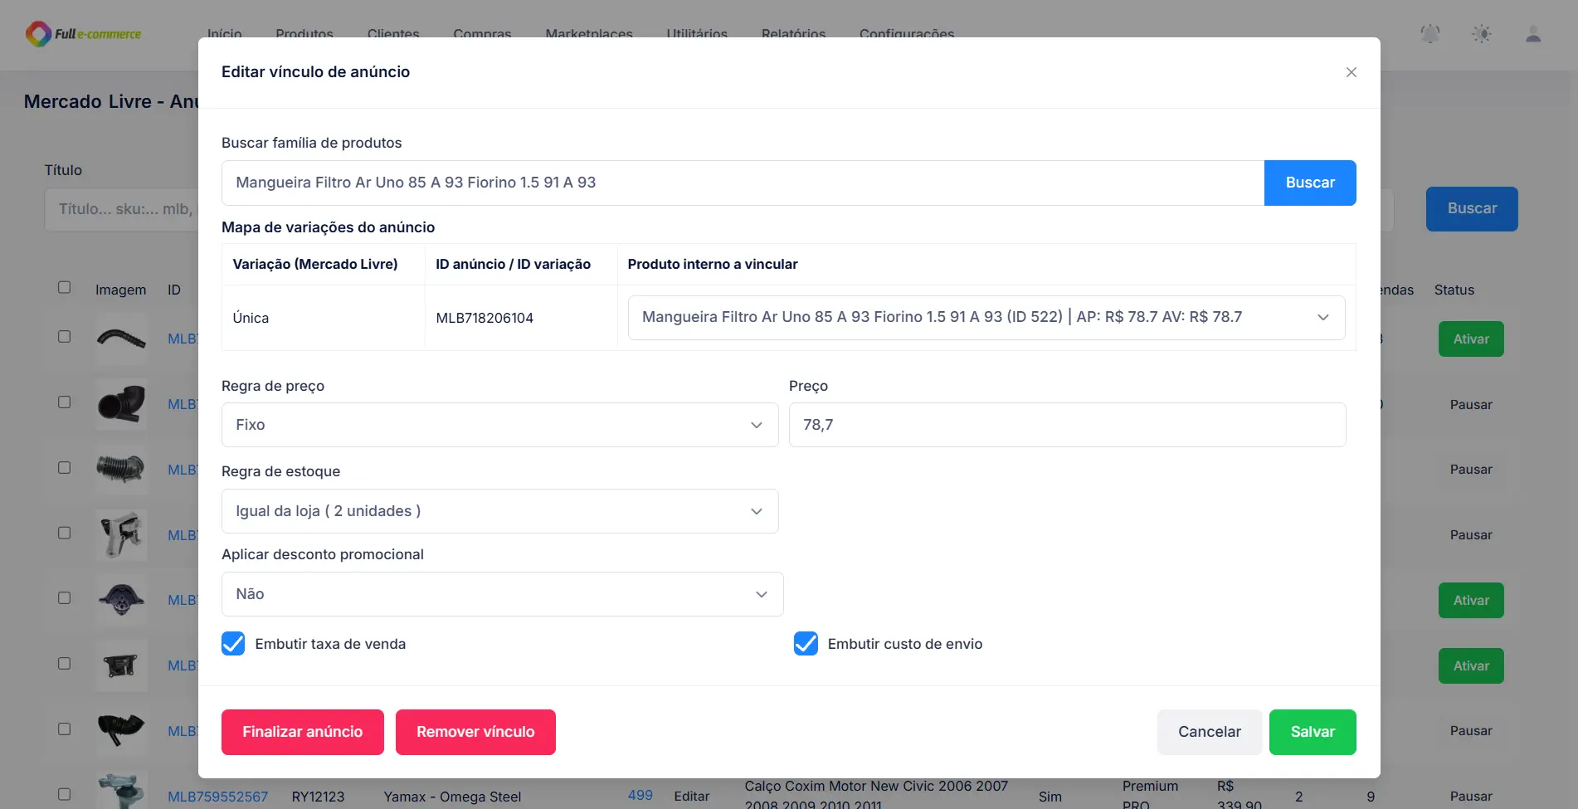Select checkbox for row MLB759552567

point(64,794)
